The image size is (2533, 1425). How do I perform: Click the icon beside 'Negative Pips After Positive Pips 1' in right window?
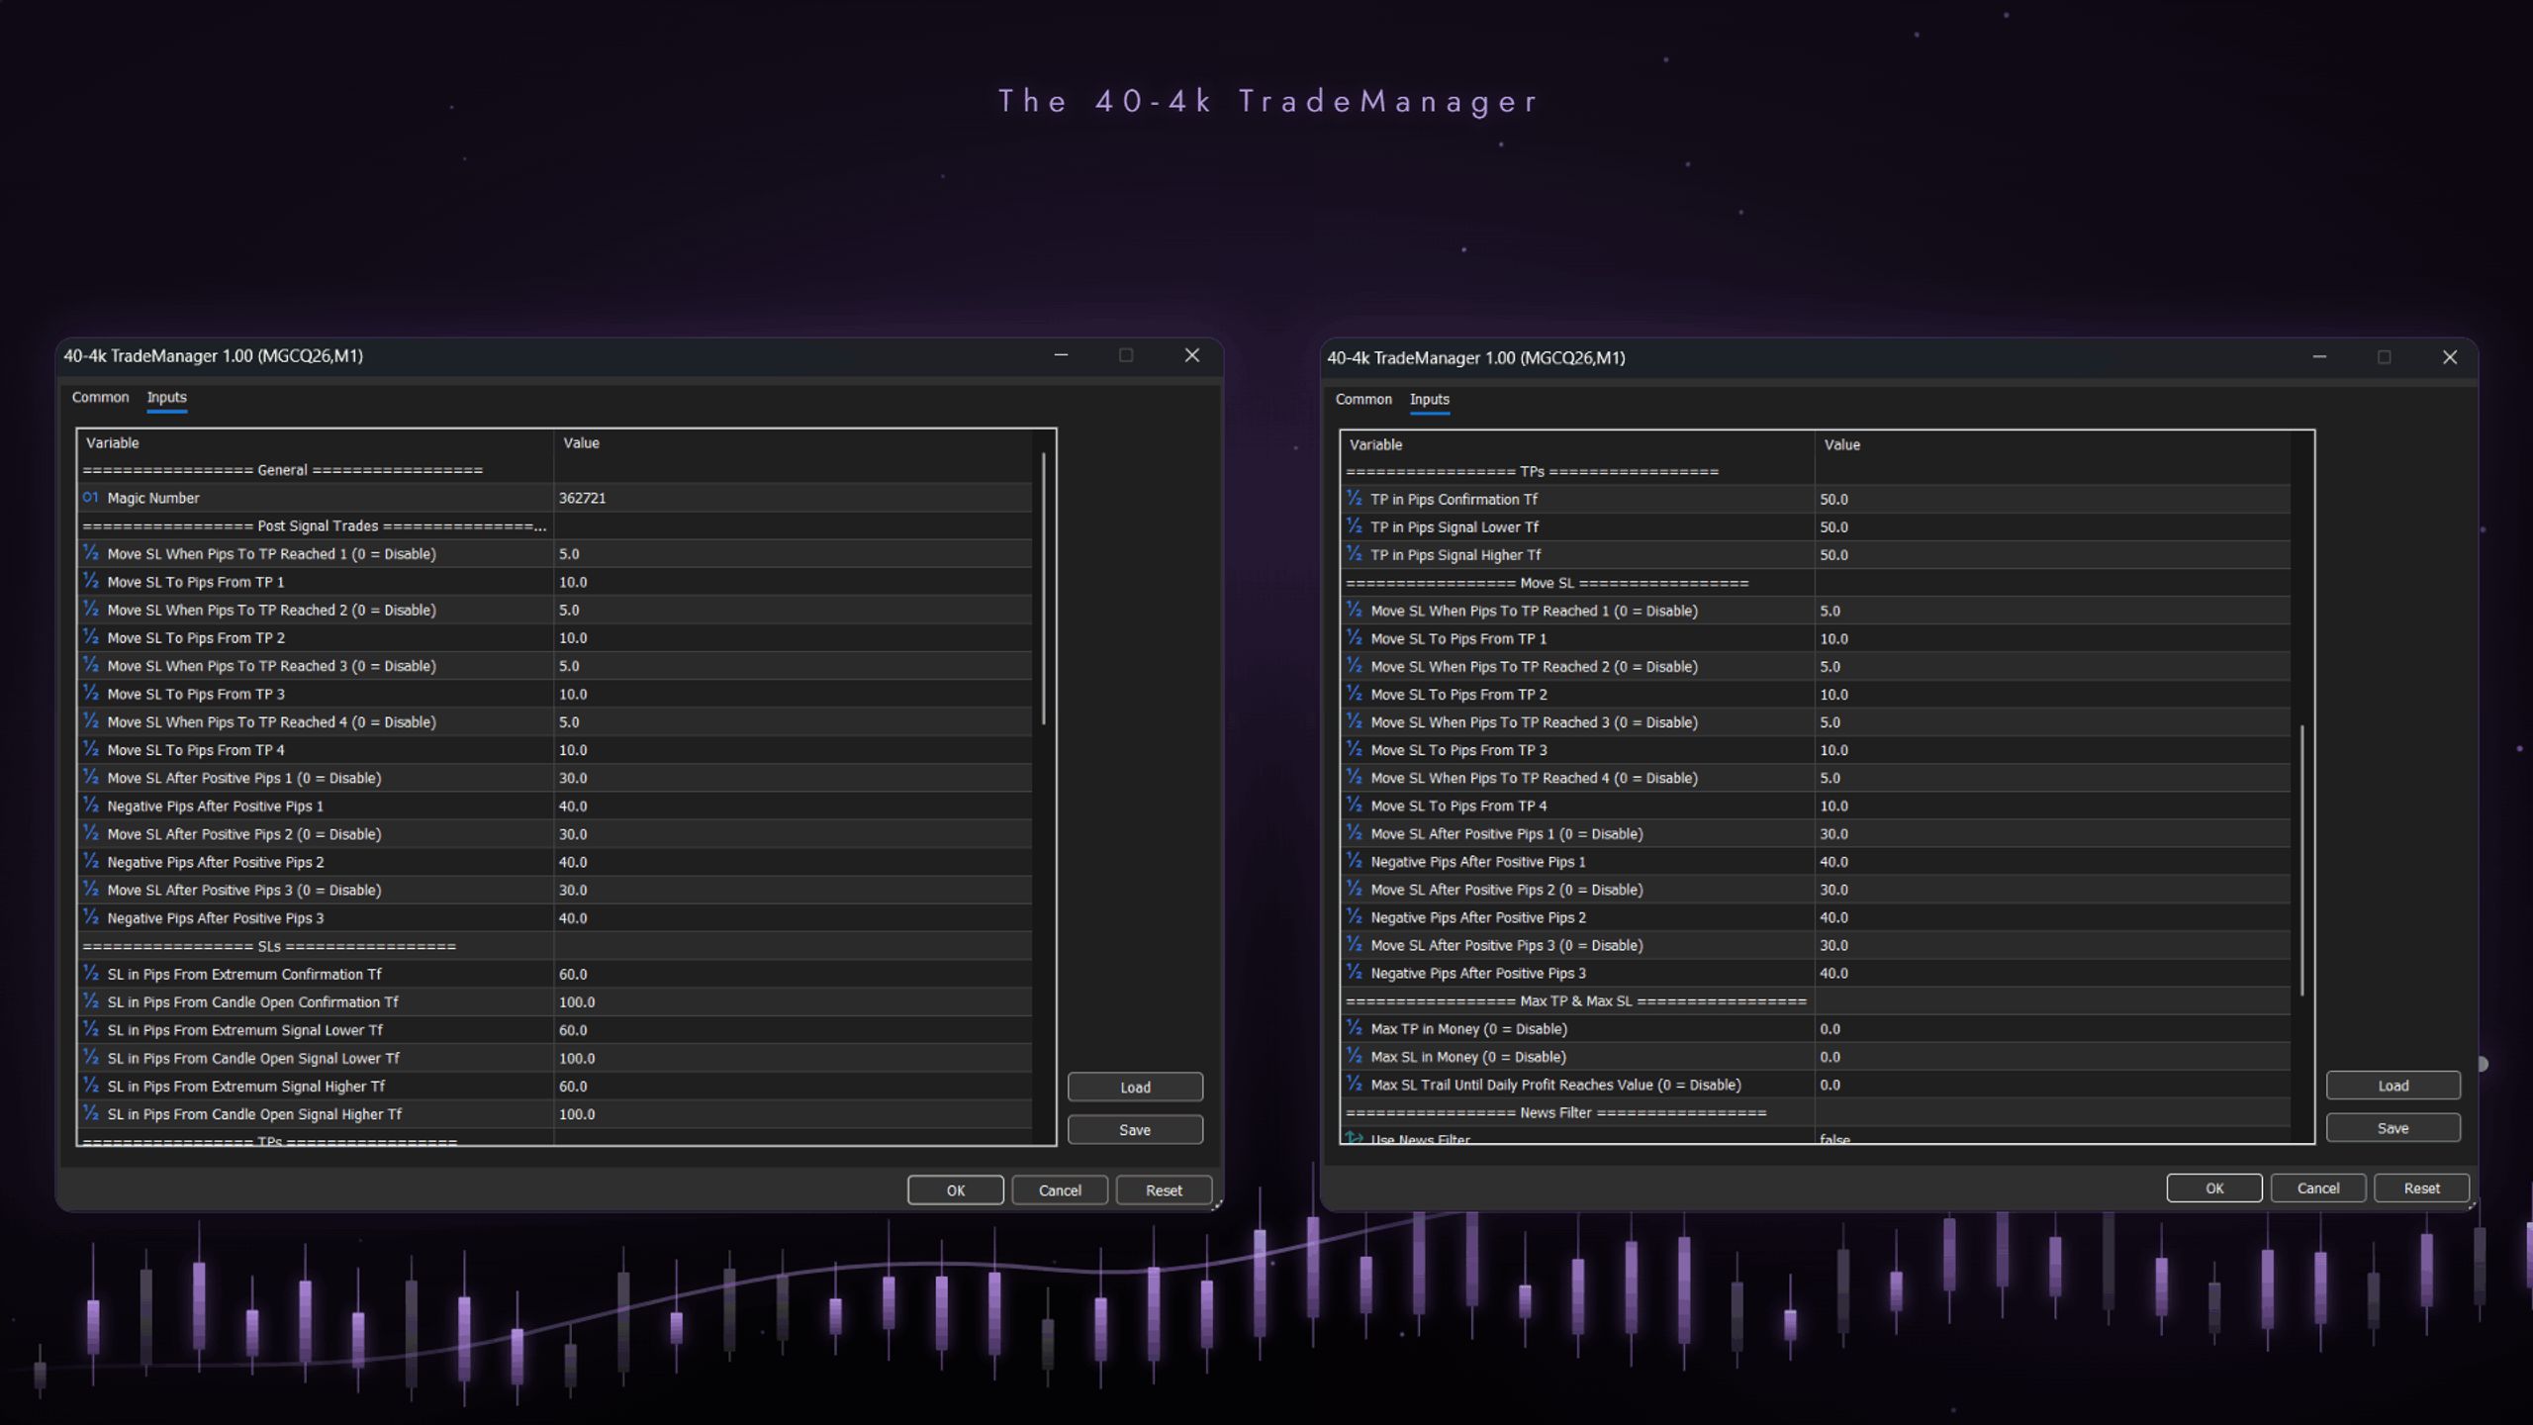click(1355, 862)
